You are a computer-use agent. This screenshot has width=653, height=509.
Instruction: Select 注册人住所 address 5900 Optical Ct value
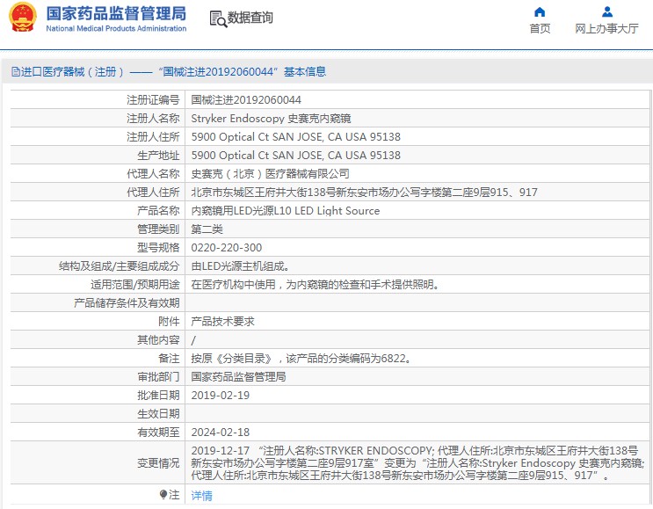(295, 137)
